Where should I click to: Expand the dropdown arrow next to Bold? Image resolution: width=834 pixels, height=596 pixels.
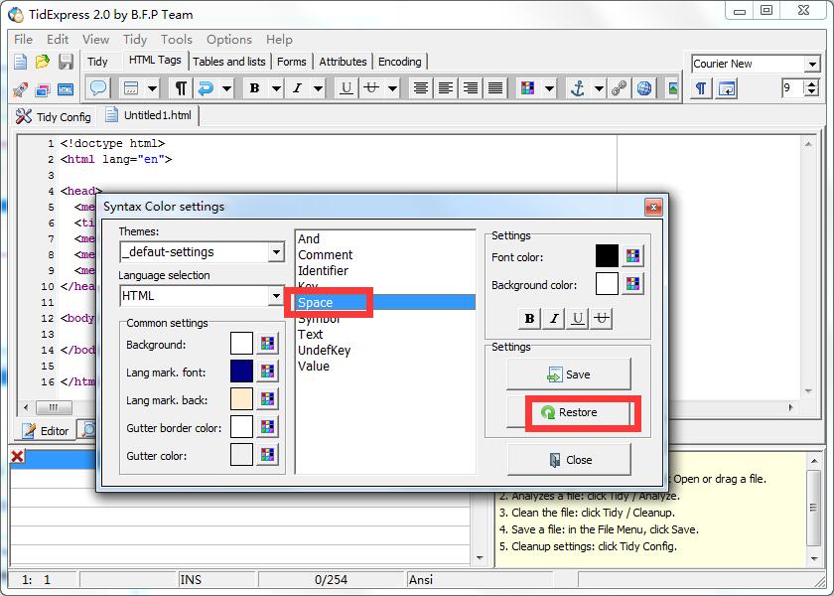coord(277,87)
